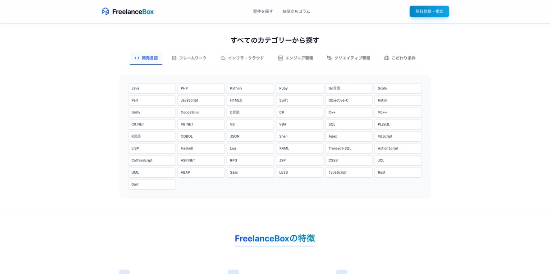550x274 pixels.
Task: Select the LISP category
Action: [152, 148]
